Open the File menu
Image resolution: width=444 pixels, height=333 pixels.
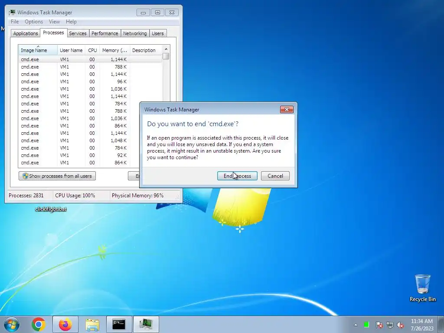(15, 22)
